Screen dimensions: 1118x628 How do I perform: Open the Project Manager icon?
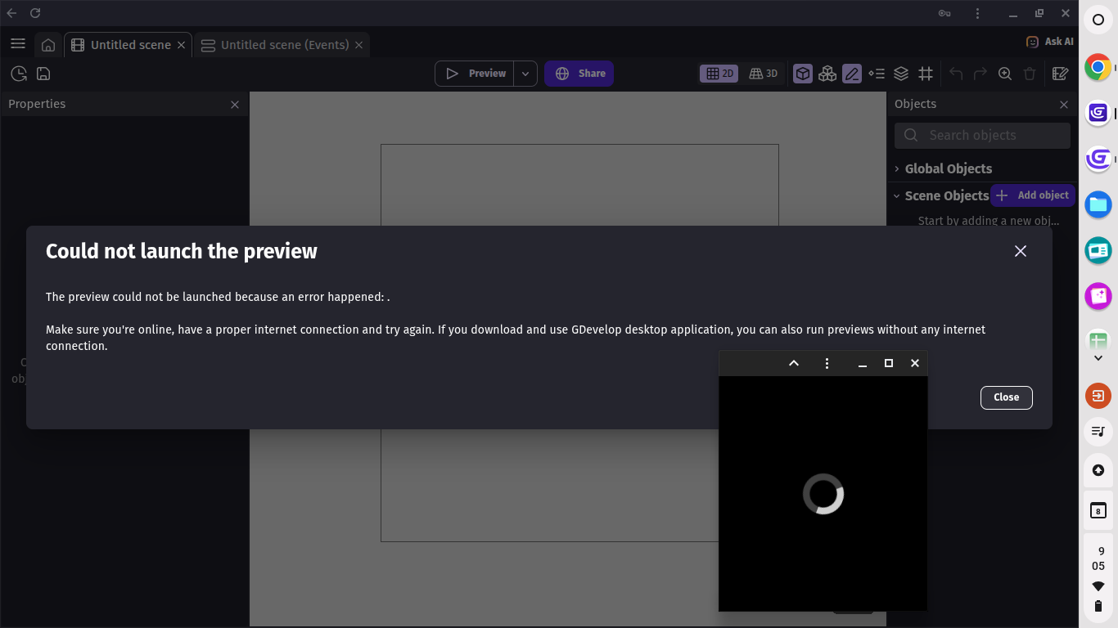[19, 74]
